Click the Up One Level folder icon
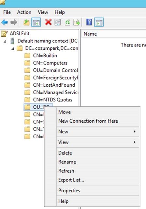Image resolution: width=146 pixels, height=209 pixels. [26, 22]
